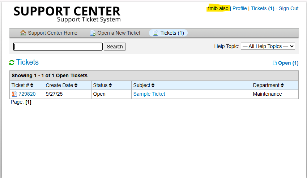
Task: Open the Sample Ticket subject link
Action: (x=149, y=94)
